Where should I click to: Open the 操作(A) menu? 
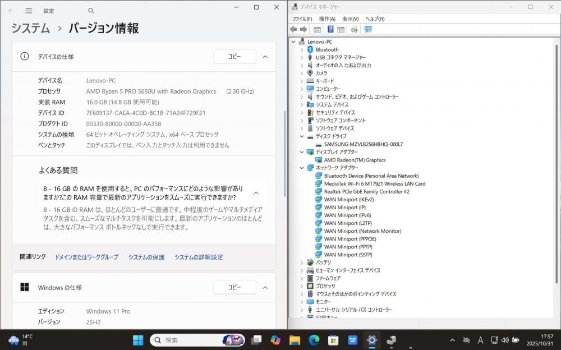(x=327, y=19)
